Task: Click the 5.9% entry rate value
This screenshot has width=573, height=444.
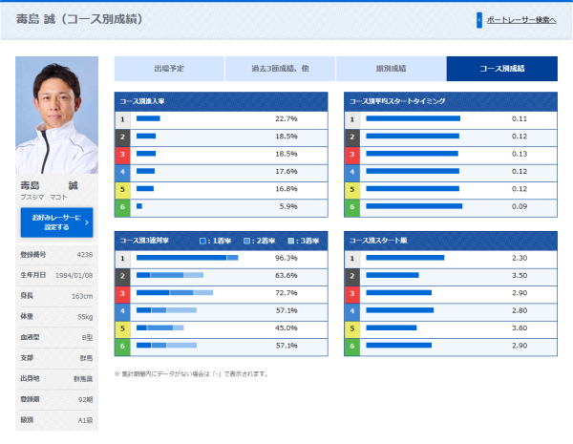Action: pyautogui.click(x=288, y=206)
